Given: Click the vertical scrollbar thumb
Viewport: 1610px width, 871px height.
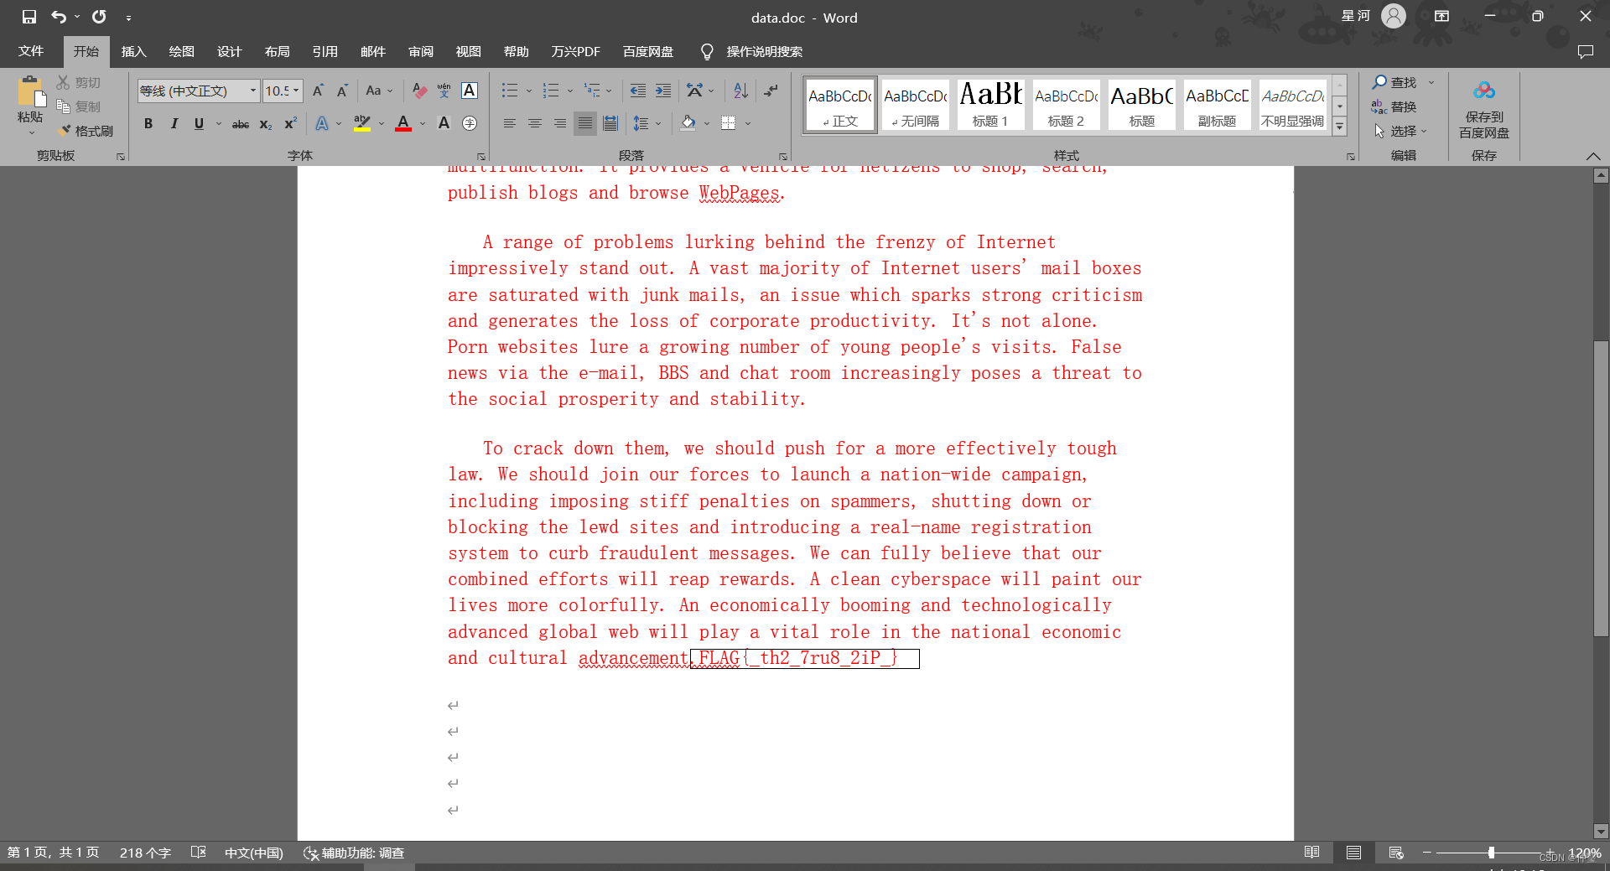Looking at the screenshot, I should [x=1601, y=488].
